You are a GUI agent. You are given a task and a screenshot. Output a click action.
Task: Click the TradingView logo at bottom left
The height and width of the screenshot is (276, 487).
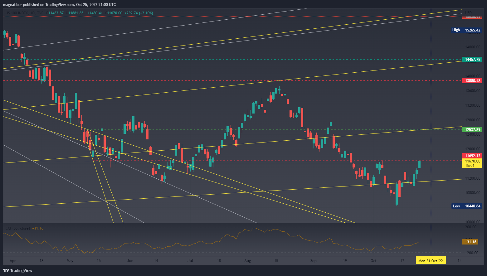click(18, 270)
